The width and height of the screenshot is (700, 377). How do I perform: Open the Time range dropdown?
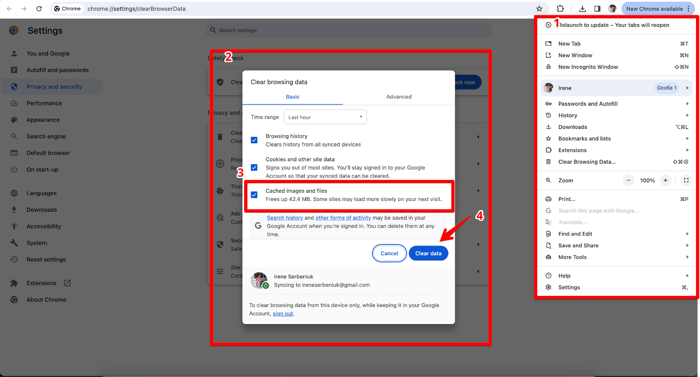point(325,117)
